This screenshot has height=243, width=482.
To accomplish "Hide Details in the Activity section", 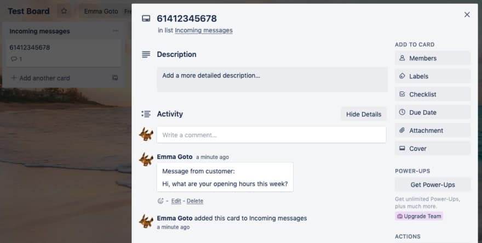I will pyautogui.click(x=363, y=114).
